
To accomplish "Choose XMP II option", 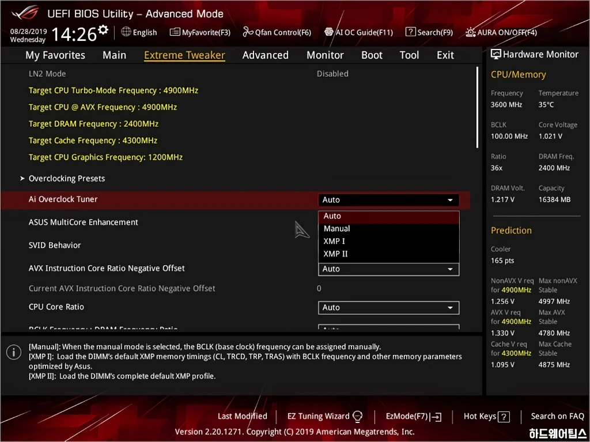I will point(389,254).
